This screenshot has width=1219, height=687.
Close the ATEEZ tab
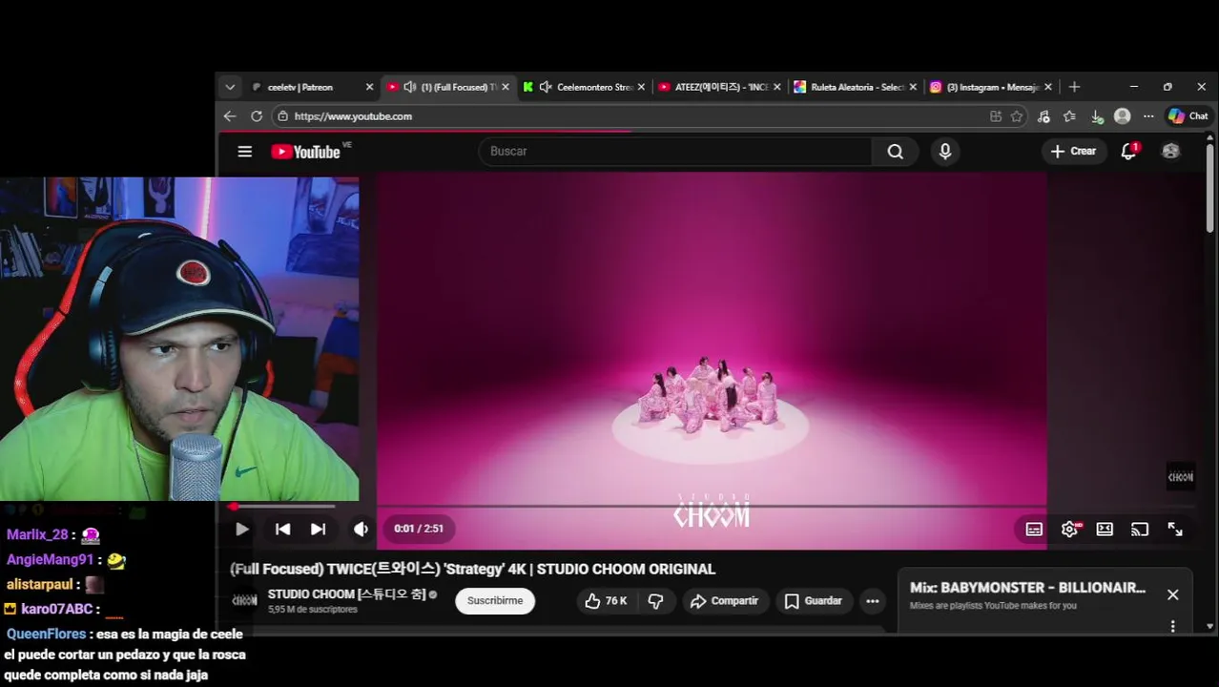776,87
